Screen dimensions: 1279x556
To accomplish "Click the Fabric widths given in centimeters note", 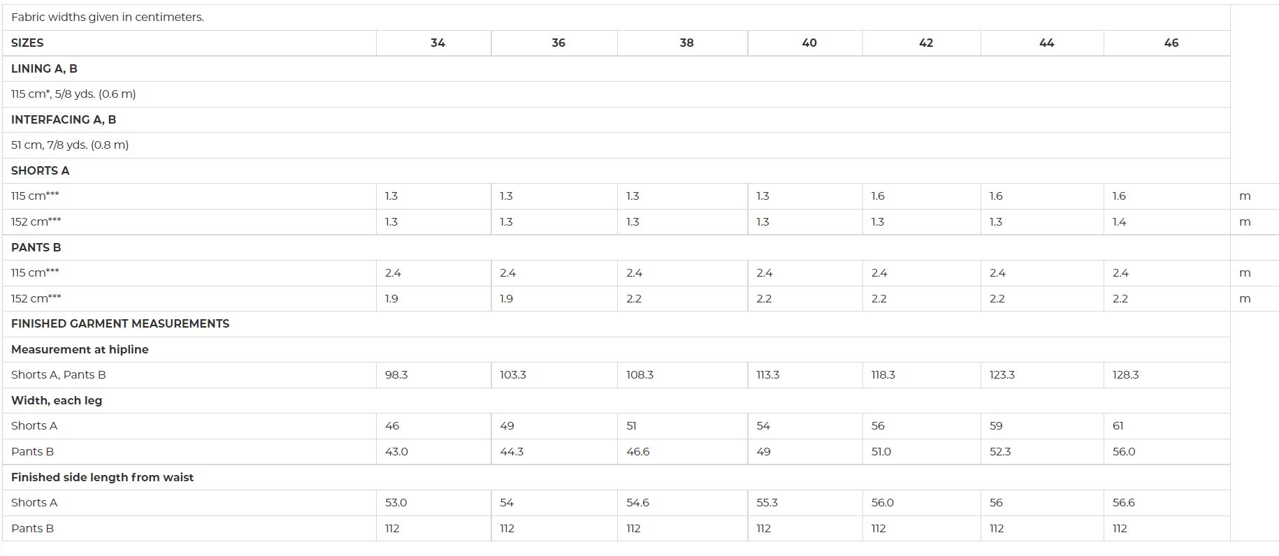I will [108, 17].
